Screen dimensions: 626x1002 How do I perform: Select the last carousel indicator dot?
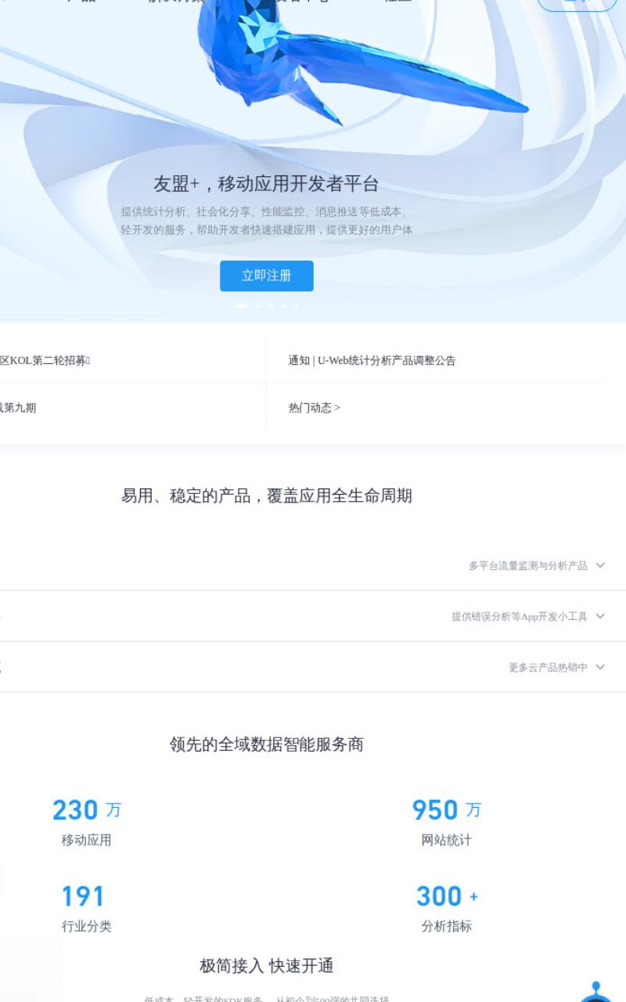coord(296,306)
